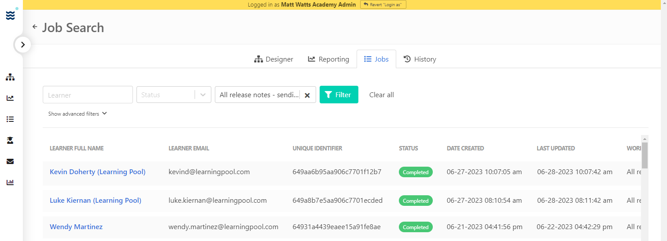Click Clear all filters
Screen dimensions: 667x241
[382, 95]
